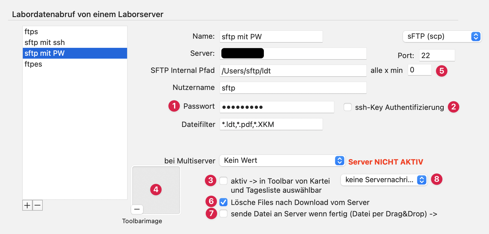
Task: Uncheck 'Lösche Files nach Download vom Server'
Action: 223,202
